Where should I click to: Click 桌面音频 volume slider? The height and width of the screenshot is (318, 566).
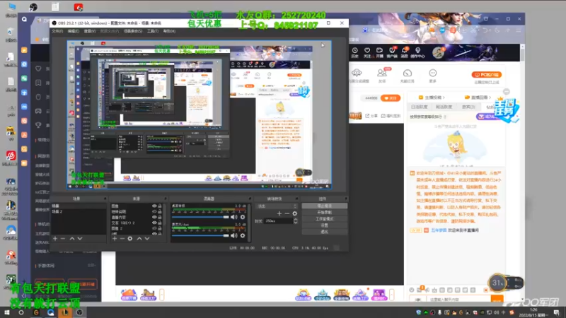coord(200,217)
